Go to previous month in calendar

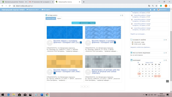tap(138, 63)
